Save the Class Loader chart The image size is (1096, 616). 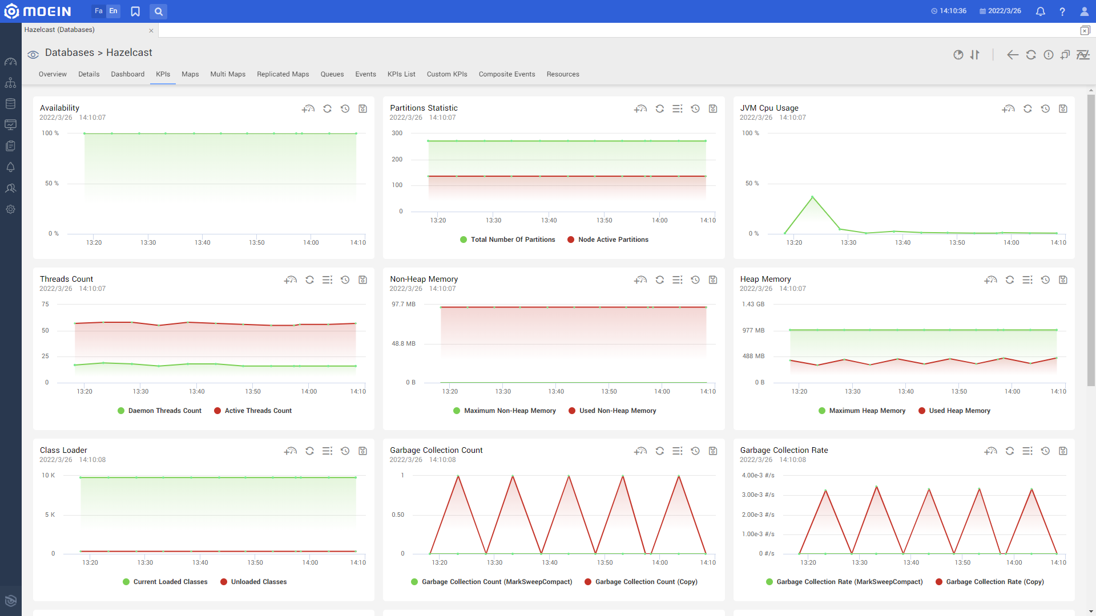pyautogui.click(x=362, y=451)
